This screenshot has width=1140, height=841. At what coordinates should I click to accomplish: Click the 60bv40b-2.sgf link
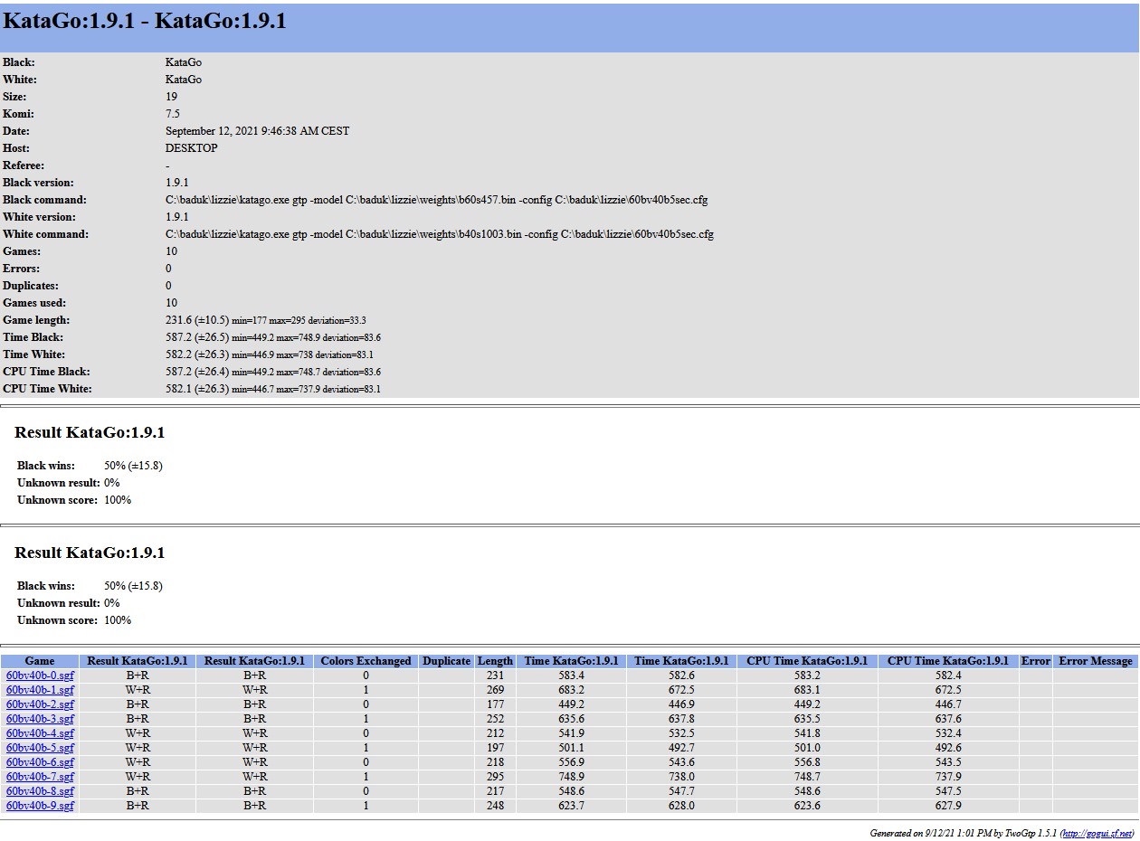(x=40, y=704)
